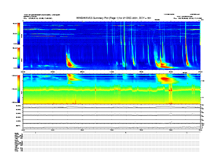
Task: Click the RAD2 panel color bar
Action: (x=19, y=34)
